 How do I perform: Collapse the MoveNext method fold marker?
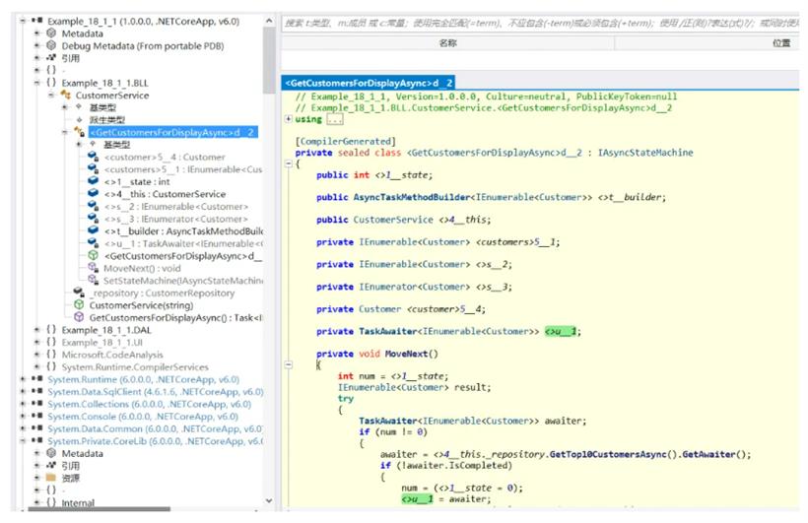point(289,364)
